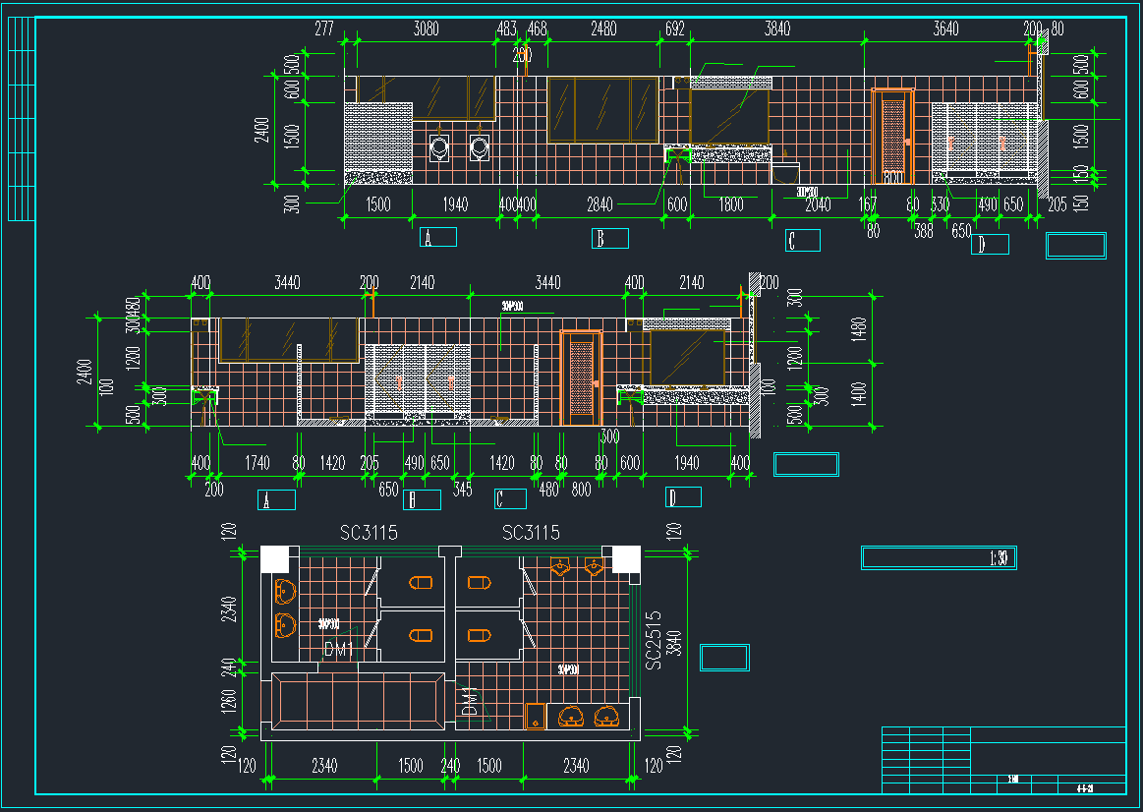Select the louvered door in the middle elevation
Image resolution: width=1143 pixels, height=812 pixels.
(581, 378)
